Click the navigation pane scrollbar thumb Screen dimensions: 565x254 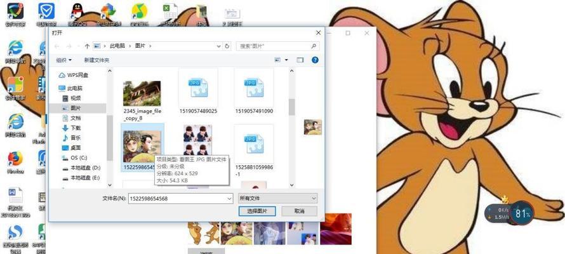click(x=110, y=138)
